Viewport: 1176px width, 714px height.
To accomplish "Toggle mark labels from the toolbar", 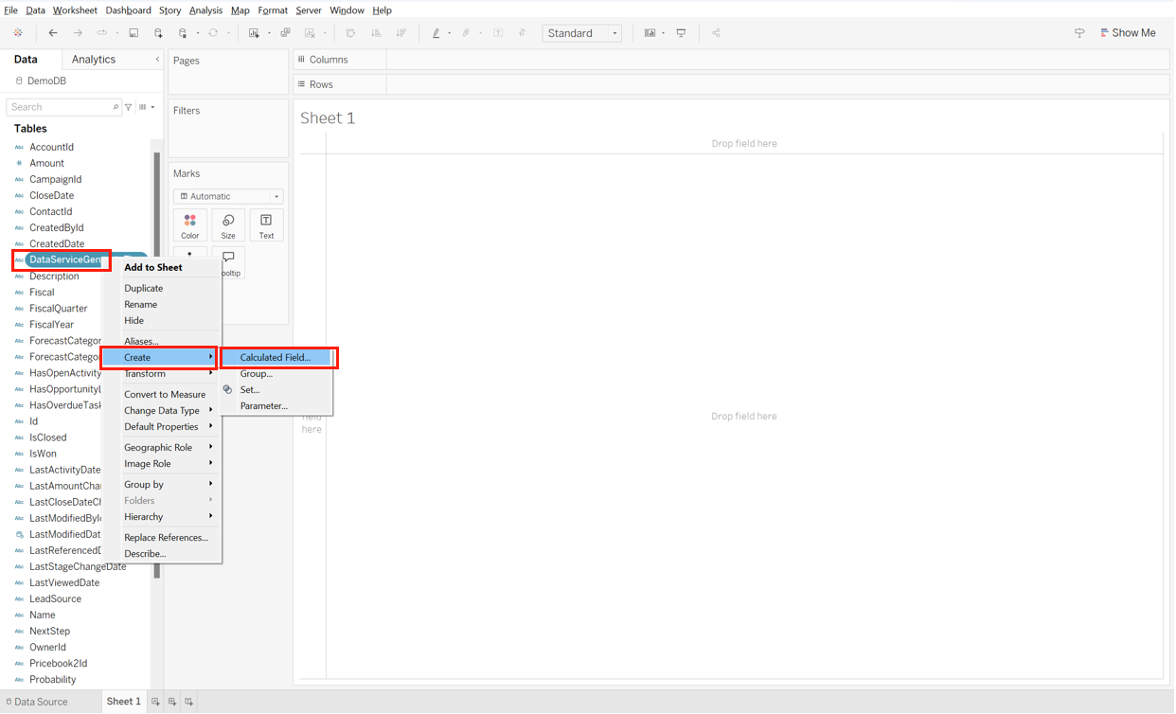I will [499, 32].
